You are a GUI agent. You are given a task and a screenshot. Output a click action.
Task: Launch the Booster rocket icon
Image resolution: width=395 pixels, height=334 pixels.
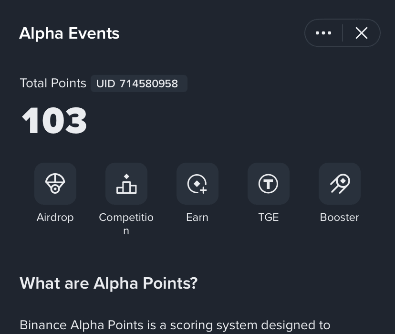[340, 184]
